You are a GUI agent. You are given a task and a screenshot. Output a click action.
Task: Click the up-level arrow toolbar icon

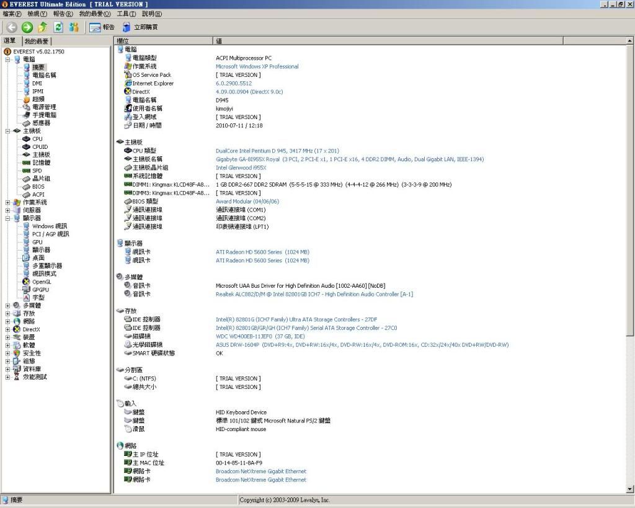click(43, 27)
